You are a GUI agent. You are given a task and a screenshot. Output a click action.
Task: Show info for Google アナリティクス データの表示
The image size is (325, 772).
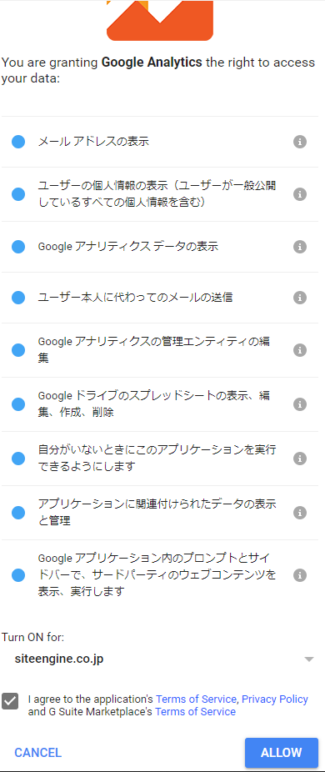pyautogui.click(x=300, y=247)
